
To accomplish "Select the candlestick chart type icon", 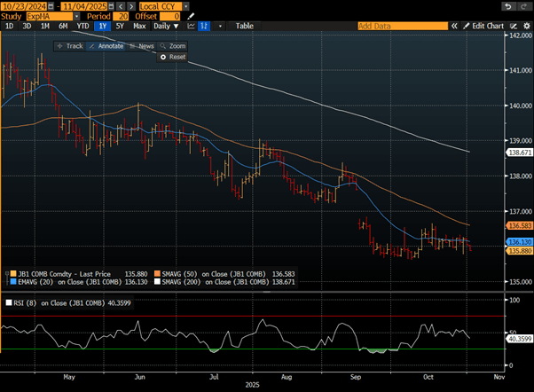I will point(205,27).
